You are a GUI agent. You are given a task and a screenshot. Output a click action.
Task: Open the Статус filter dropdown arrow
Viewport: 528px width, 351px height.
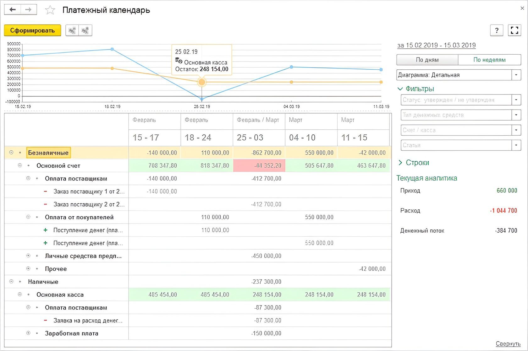[x=516, y=100]
